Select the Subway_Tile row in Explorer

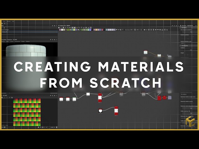click(30, 32)
